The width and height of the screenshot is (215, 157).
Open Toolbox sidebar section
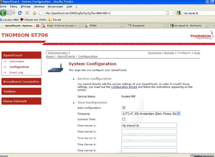click(x=21, y=91)
